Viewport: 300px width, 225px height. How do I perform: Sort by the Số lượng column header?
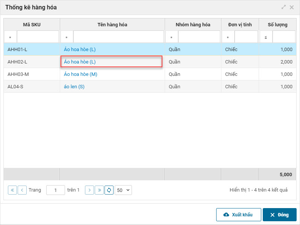(277, 25)
